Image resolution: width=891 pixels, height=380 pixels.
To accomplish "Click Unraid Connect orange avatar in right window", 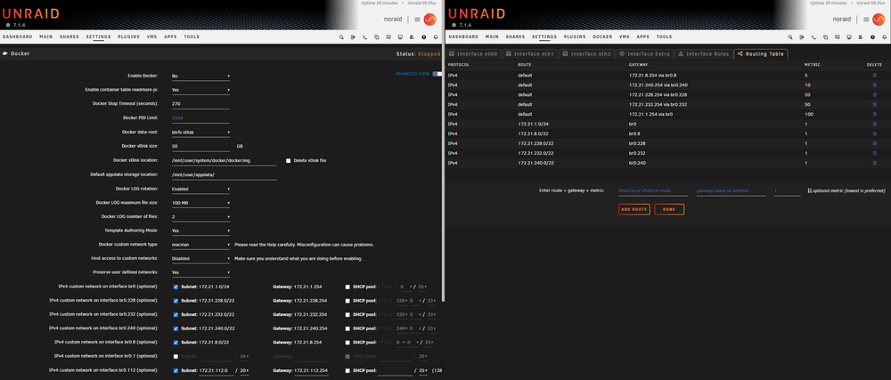I will (879, 20).
